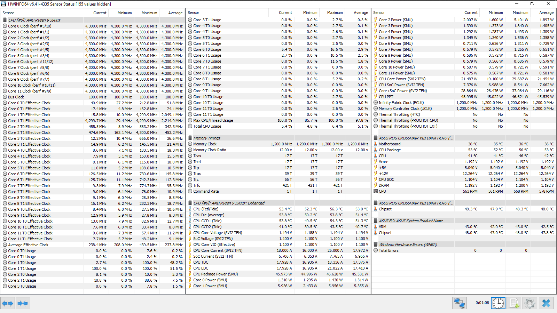Click the icon beside Infinity Fabric Clock (FCLK)
Viewport: 557px width, 313px height.
pos(376,103)
